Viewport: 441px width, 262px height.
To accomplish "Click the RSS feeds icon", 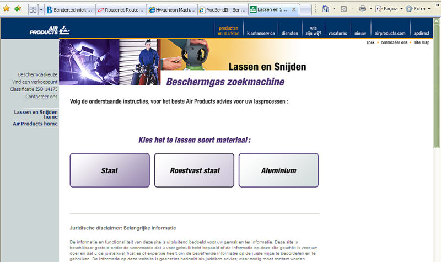I will point(343,9).
